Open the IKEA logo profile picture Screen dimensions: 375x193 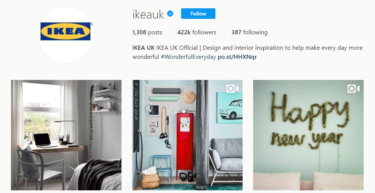click(66, 35)
